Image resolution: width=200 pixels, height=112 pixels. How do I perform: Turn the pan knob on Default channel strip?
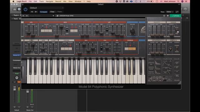[17, 77]
